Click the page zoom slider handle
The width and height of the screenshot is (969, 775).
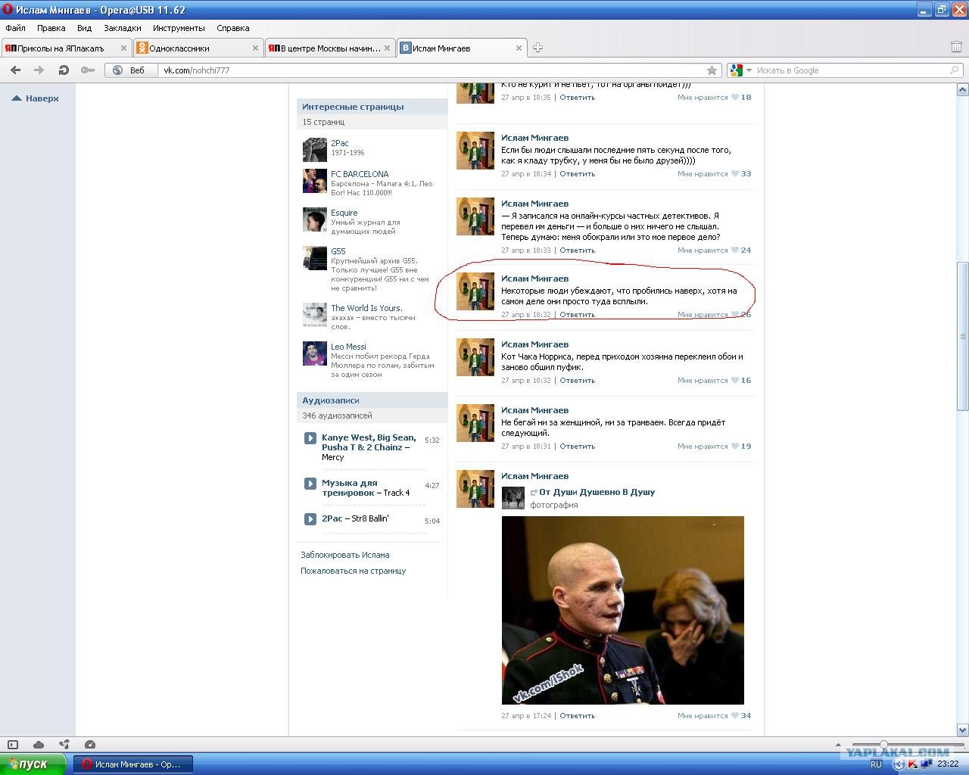(883, 745)
